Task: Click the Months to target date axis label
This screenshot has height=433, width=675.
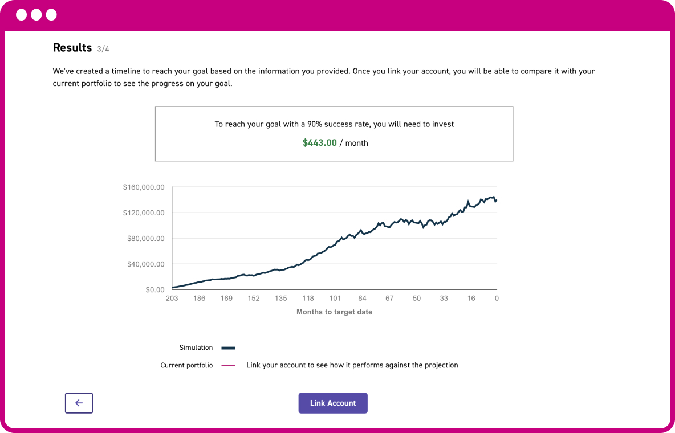Action: (334, 312)
